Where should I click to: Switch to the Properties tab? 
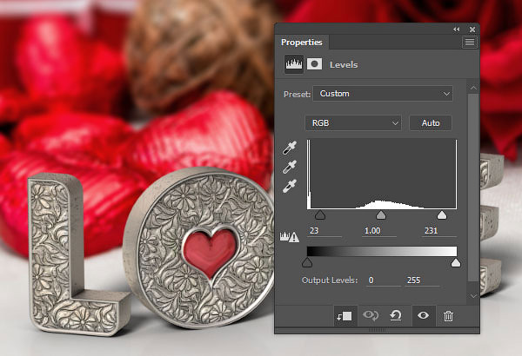(x=302, y=43)
